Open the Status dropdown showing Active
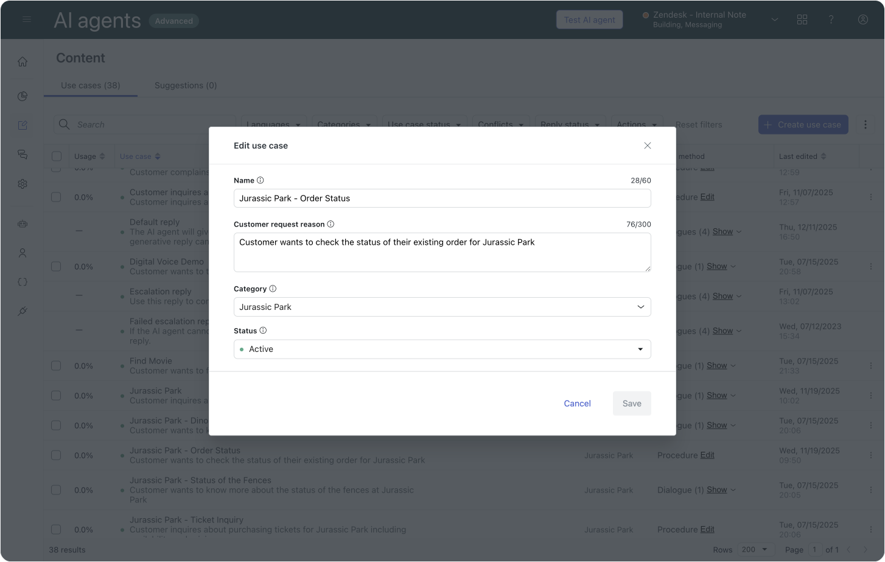 point(442,349)
